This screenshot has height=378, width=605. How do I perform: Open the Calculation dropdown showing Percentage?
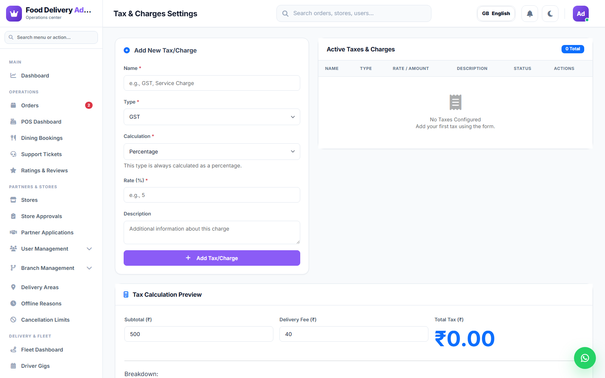pos(212,152)
